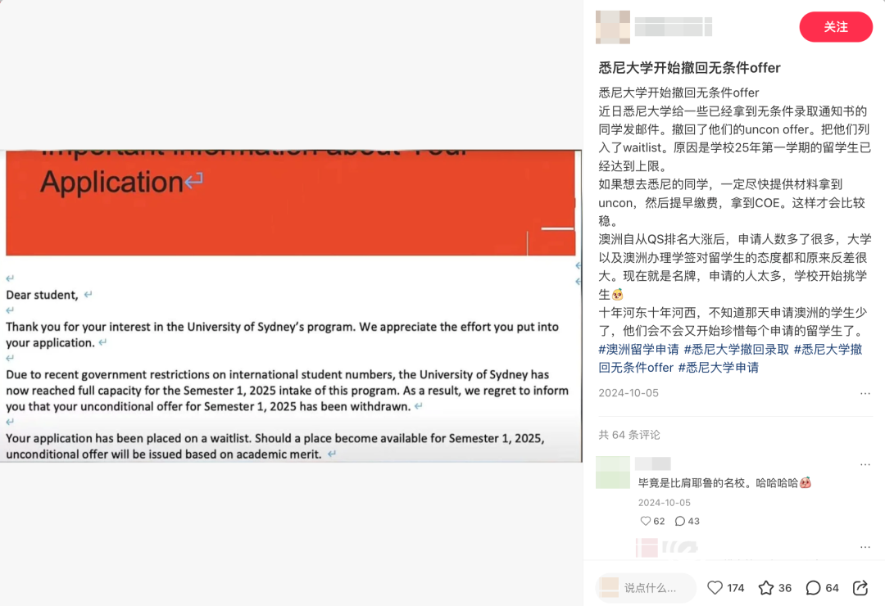
Task: Collect the post with the 36 star icon
Action: tap(766, 588)
